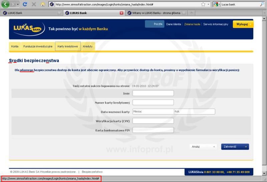Click the LUKASlinia phone number 0 801 33 00 00
The width and height of the screenshot is (267, 182).
(214, 172)
